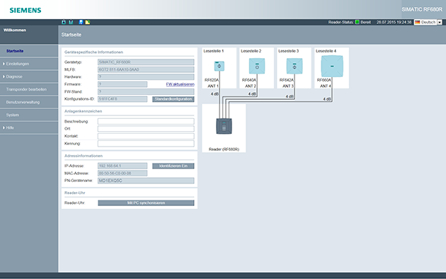Screen dimensions: 446x279
Task: Click the FW aktualisieren link
Action: click(180, 84)
